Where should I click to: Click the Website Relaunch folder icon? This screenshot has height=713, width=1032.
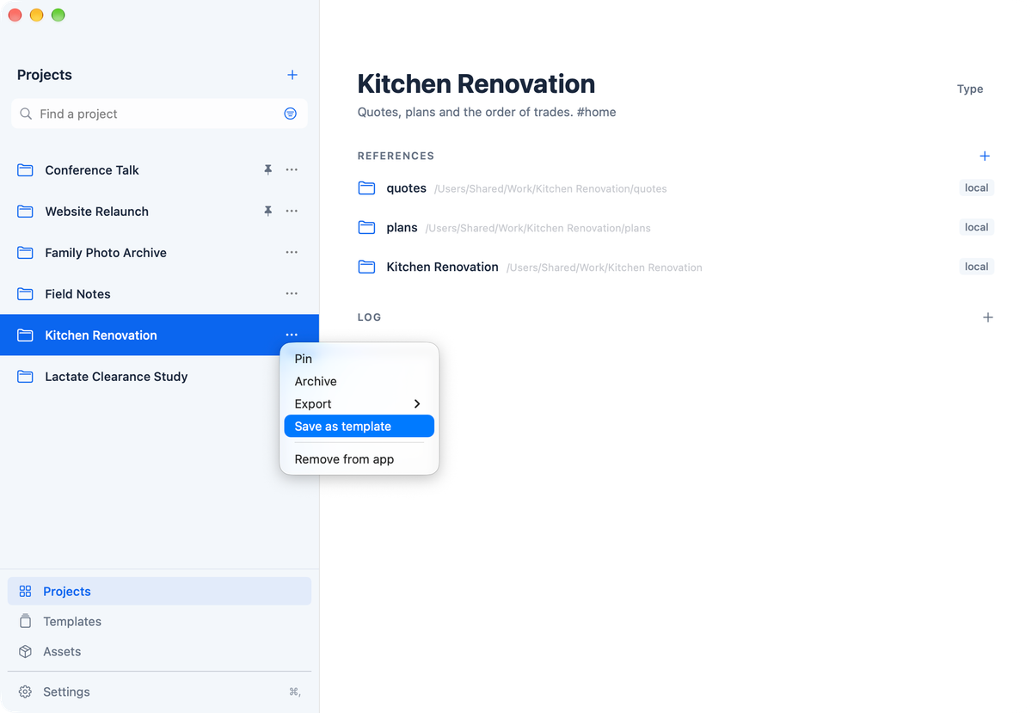(x=25, y=212)
